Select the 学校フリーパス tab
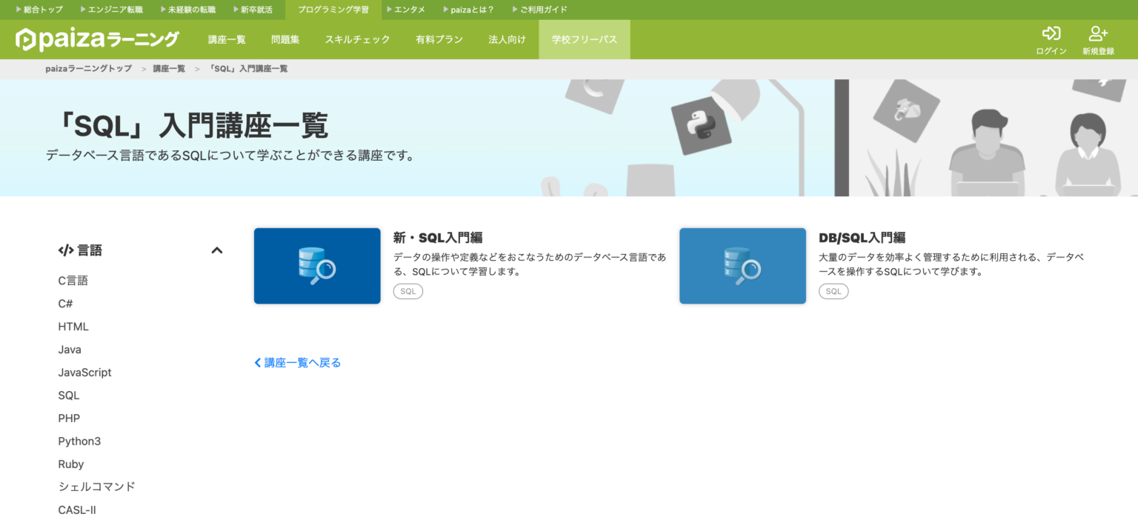This screenshot has height=517, width=1138. point(584,39)
